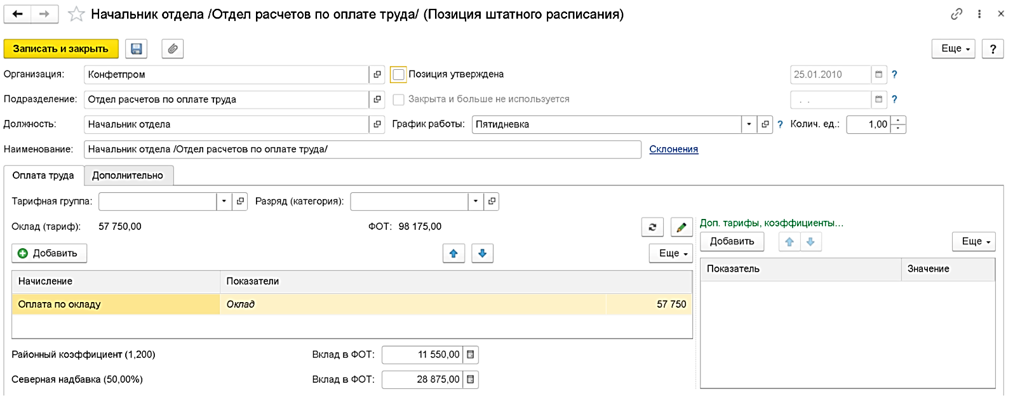This screenshot has height=396, width=1013.
Task: Open the top Еще menu
Action: 953,49
